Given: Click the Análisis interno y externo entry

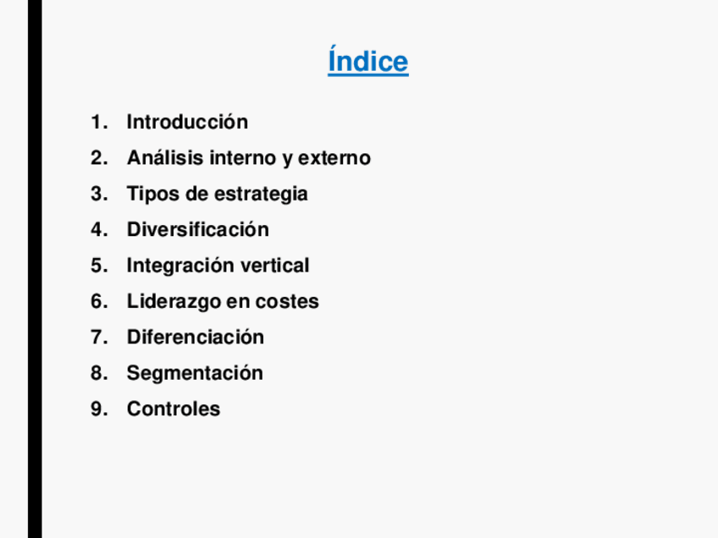Looking at the screenshot, I should coord(248,158).
